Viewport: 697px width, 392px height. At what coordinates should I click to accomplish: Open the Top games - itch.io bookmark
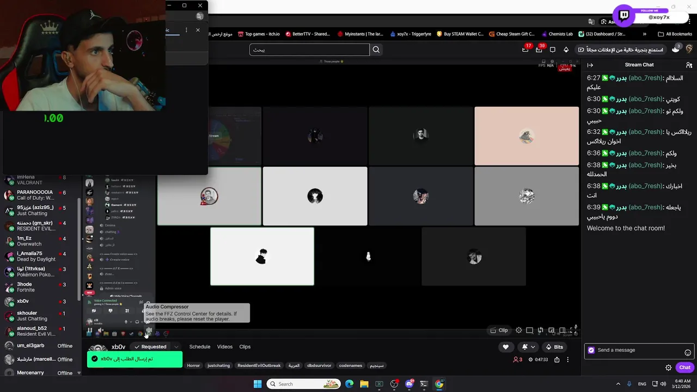[x=259, y=34]
